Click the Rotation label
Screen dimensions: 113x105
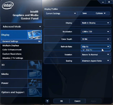click(x=68, y=55)
